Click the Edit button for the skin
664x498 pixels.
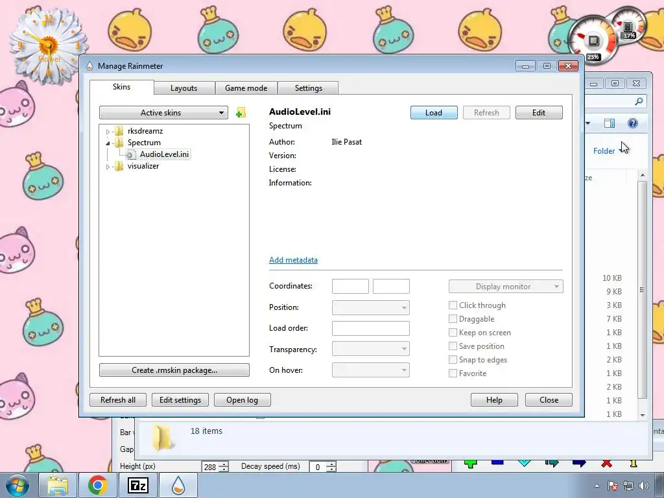coord(539,113)
